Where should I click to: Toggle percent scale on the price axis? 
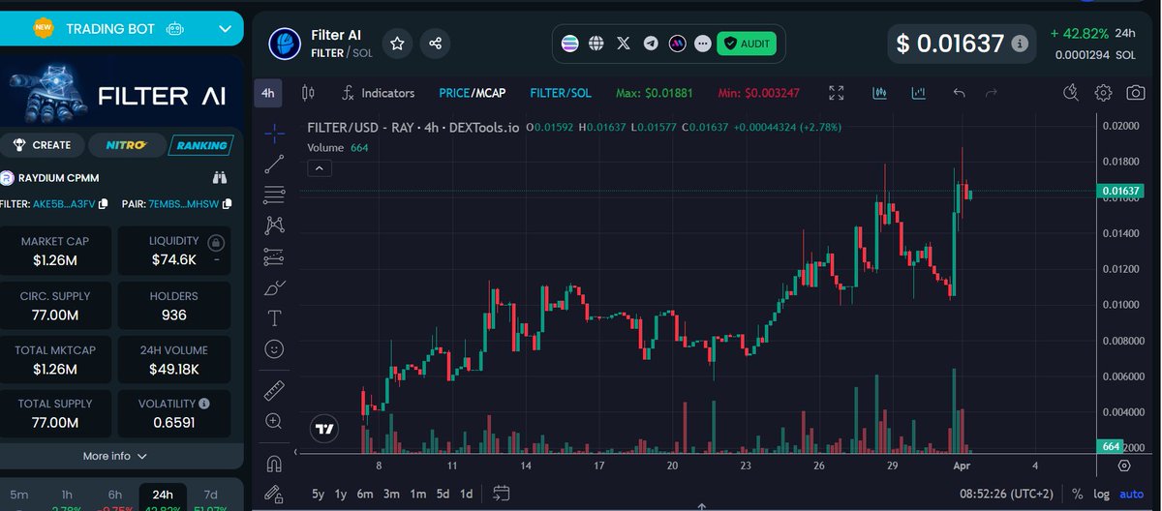click(x=1077, y=494)
